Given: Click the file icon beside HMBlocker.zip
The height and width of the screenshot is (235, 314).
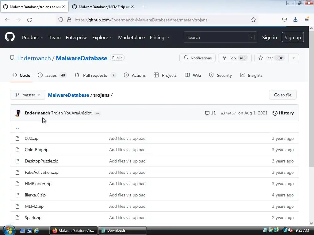Looking at the screenshot, I should (x=17, y=184).
